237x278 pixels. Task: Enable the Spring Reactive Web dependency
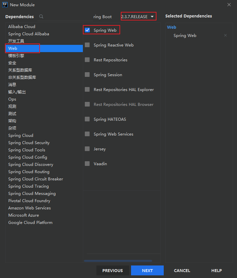click(x=87, y=45)
